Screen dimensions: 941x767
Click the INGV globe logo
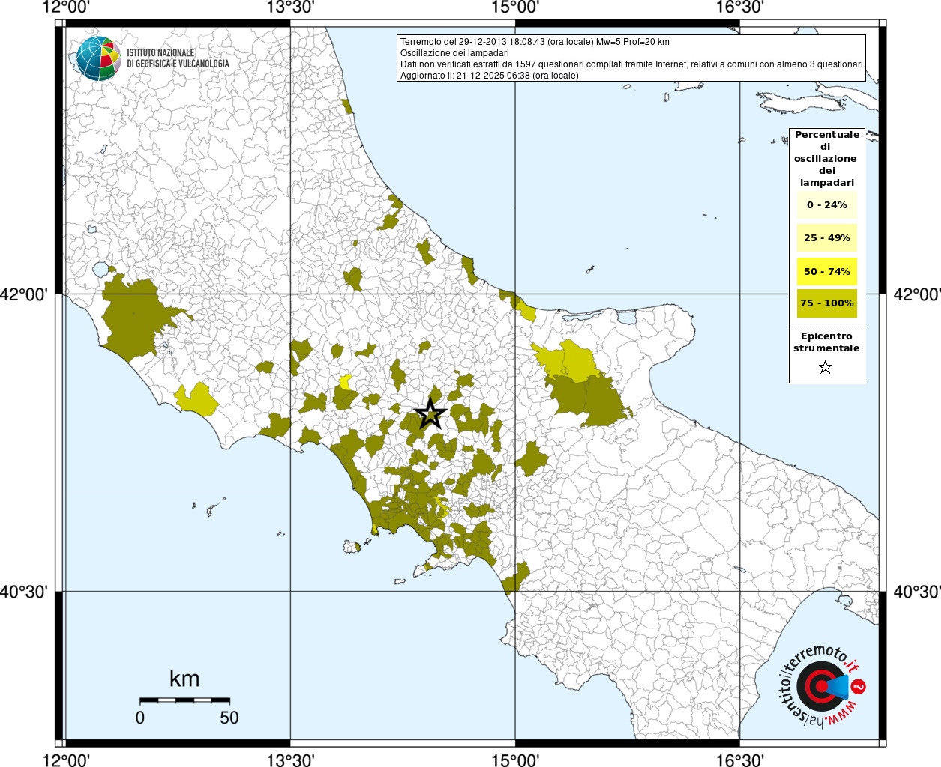[97, 58]
